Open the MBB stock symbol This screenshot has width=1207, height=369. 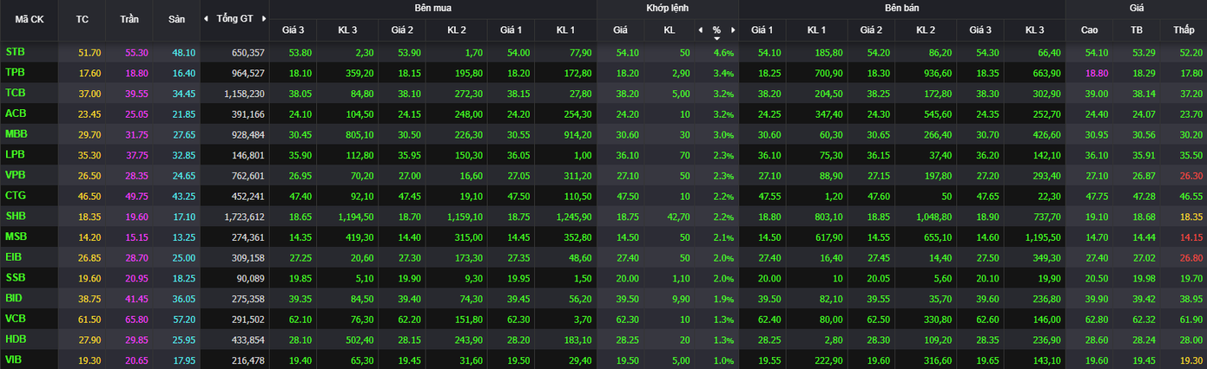(x=16, y=133)
